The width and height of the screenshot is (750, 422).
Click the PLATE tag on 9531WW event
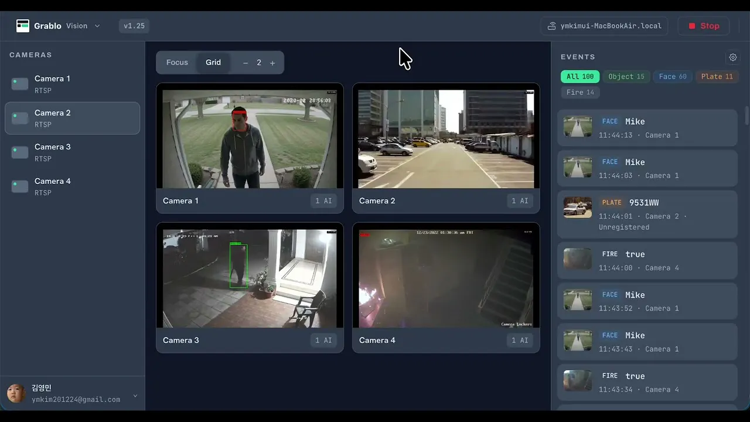(x=612, y=203)
